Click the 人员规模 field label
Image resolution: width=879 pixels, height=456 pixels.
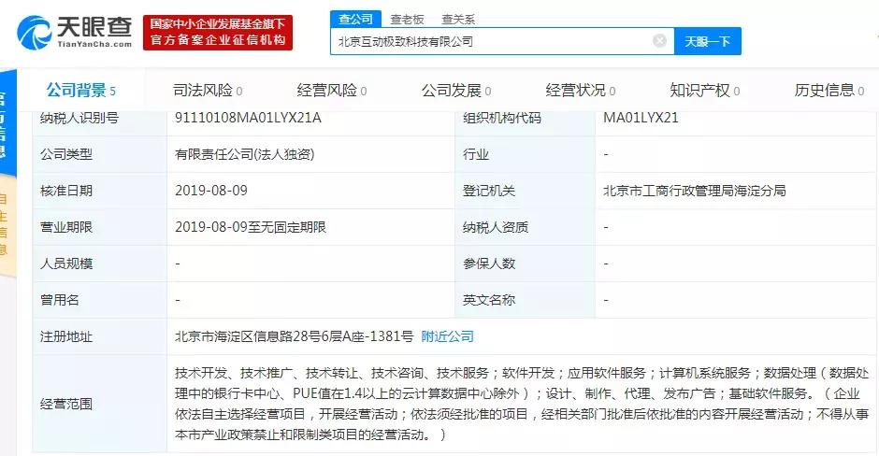tap(66, 264)
